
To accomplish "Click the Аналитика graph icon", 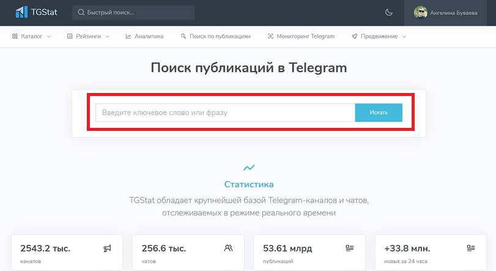I will click(x=128, y=36).
